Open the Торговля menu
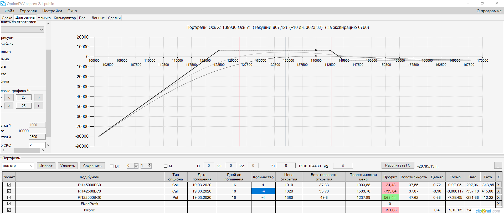 coord(28,11)
